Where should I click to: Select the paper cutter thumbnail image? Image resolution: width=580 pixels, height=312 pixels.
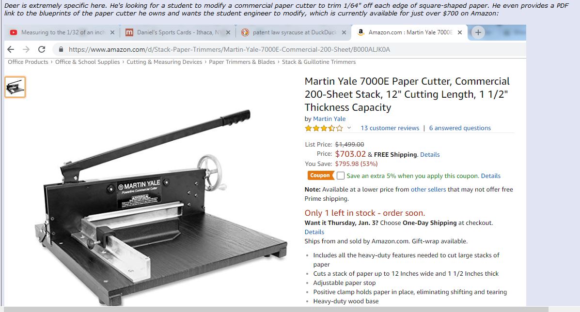[15, 87]
